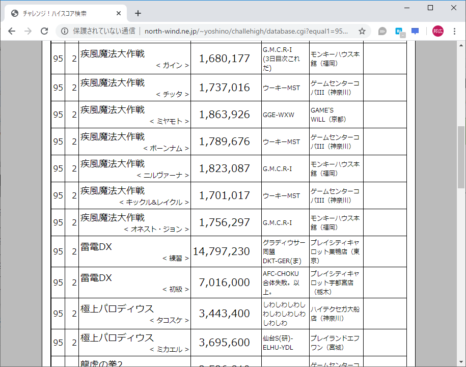This screenshot has height=367, width=466.
Task: Open the Hatena Bookmark B! extension
Action: 398,31
